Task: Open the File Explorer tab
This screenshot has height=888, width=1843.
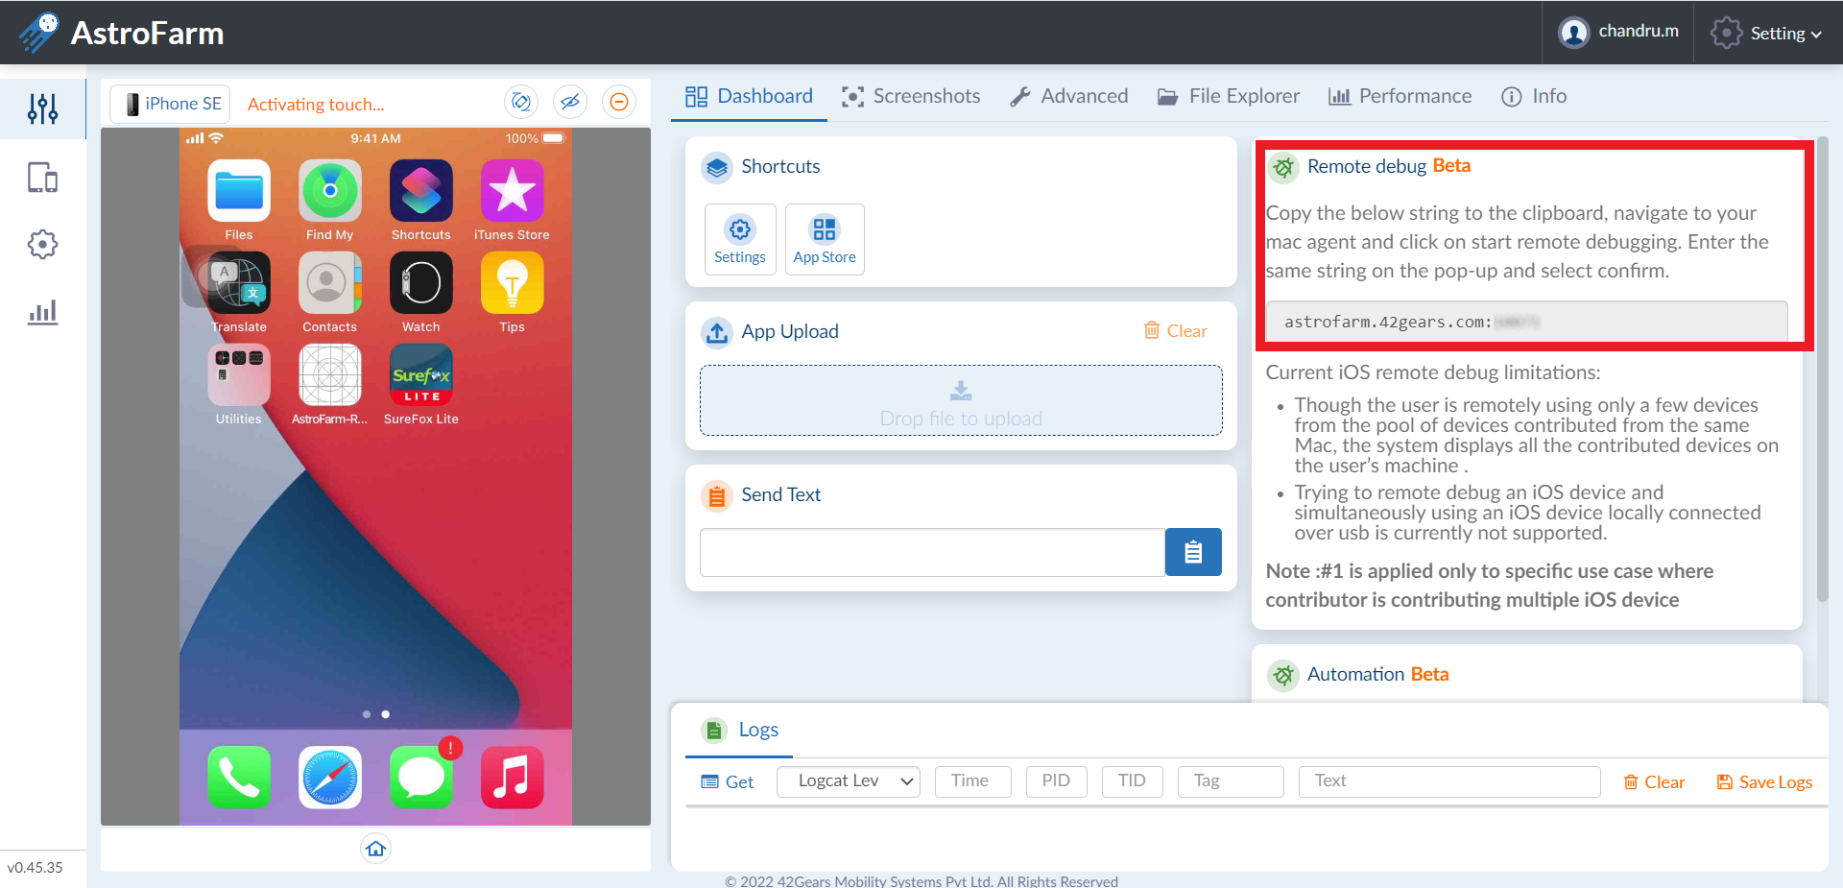Action: pyautogui.click(x=1229, y=96)
